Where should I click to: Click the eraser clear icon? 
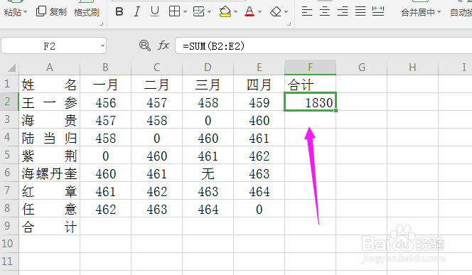tap(275, 12)
